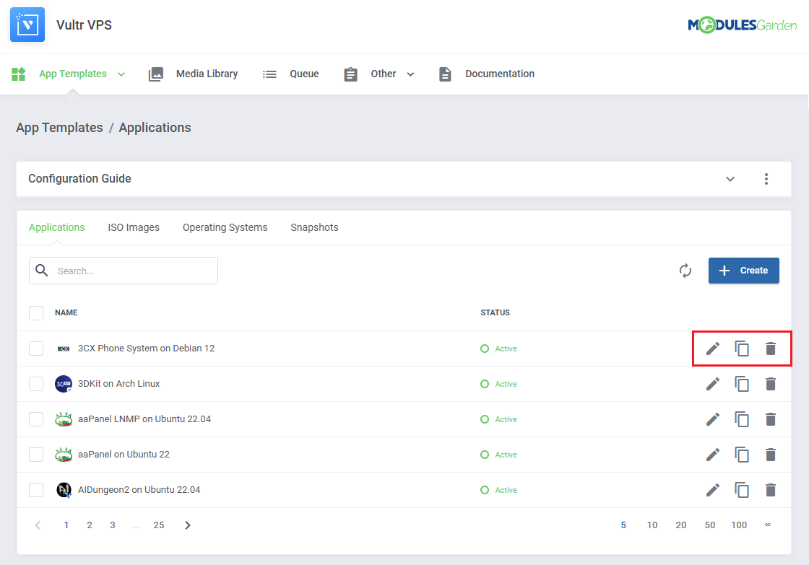Click App Templates breadcrumb link
Image resolution: width=809 pixels, height=565 pixels.
coord(59,128)
